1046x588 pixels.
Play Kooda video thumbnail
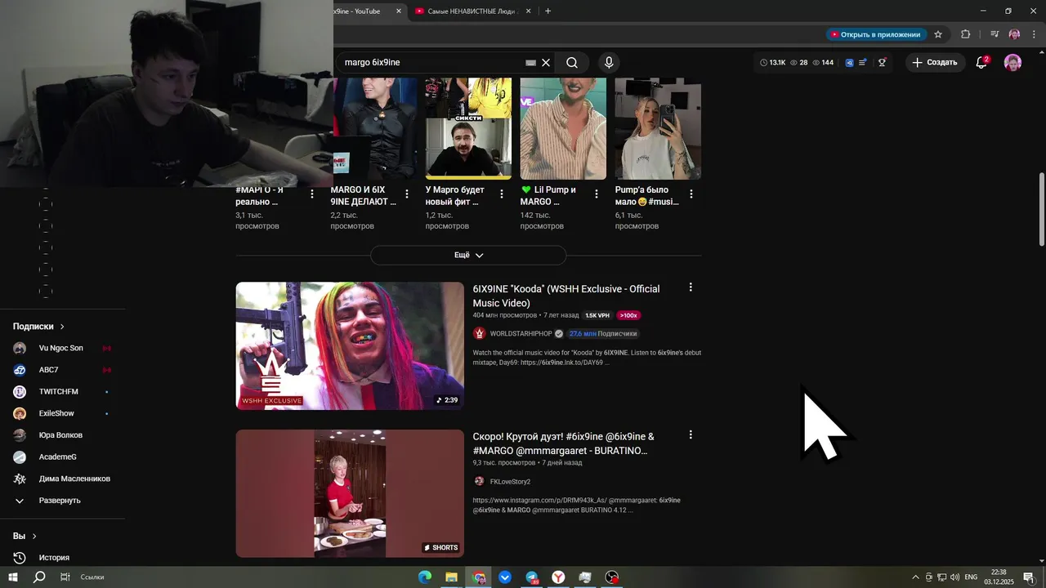[350, 346]
